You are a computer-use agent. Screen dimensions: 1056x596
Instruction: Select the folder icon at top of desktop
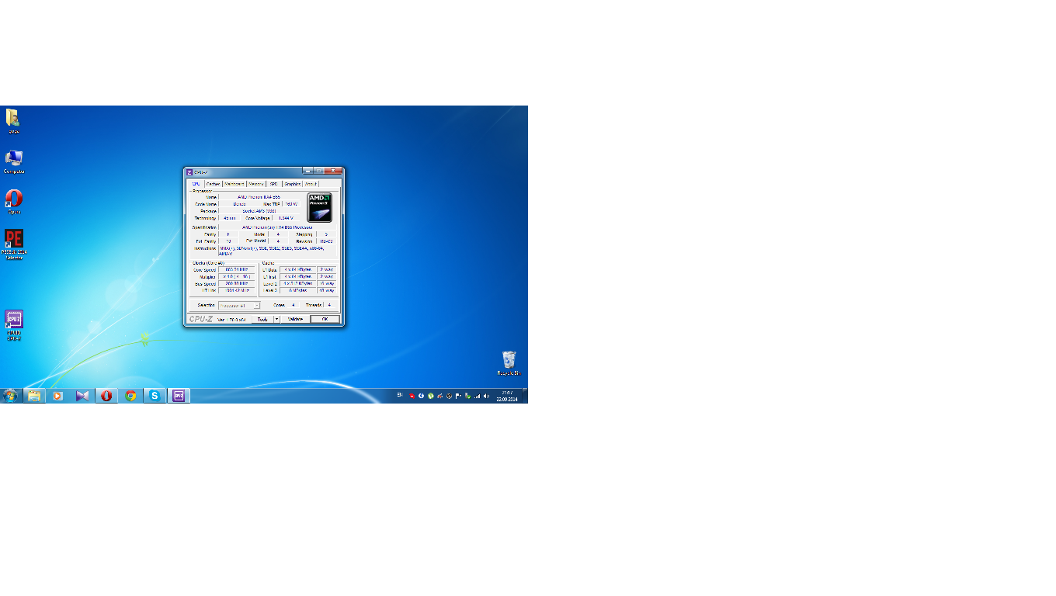13,120
